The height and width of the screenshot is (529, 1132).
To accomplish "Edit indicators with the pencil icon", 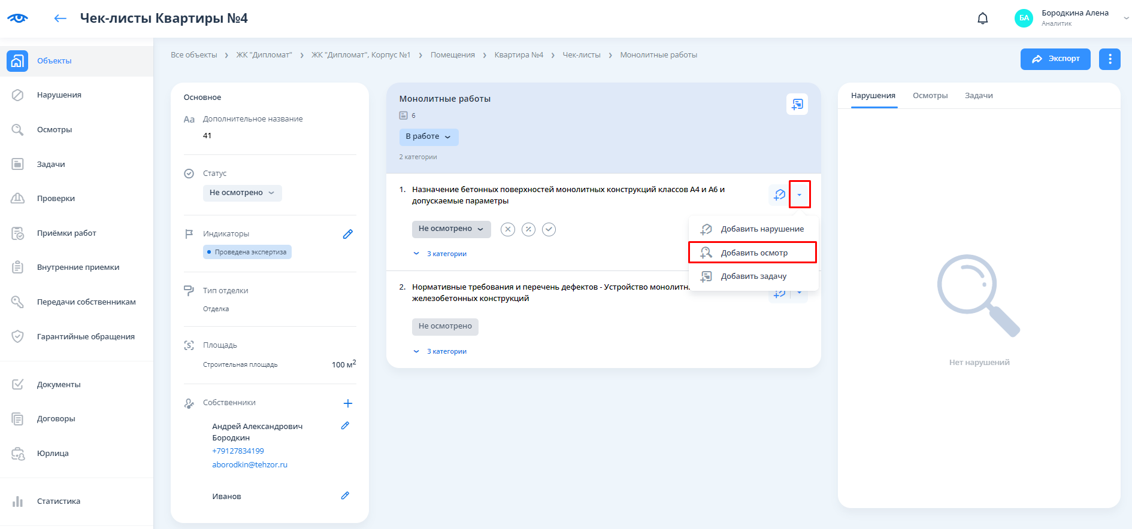I will click(347, 234).
